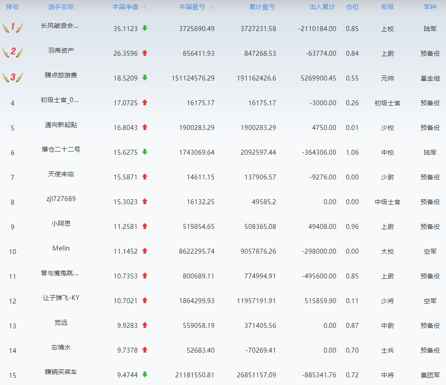Image resolution: width=446 pixels, height=385 pixels.
Task: Select value -2110184.00
Action: pyautogui.click(x=317, y=29)
